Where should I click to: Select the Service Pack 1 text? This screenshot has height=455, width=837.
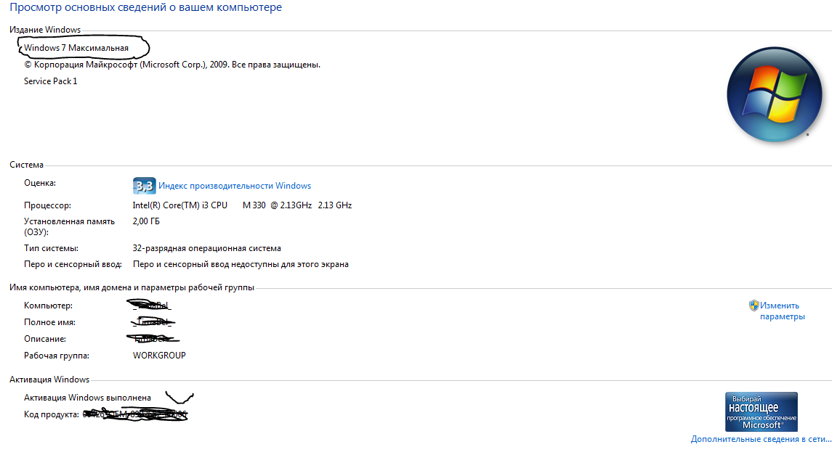click(50, 81)
